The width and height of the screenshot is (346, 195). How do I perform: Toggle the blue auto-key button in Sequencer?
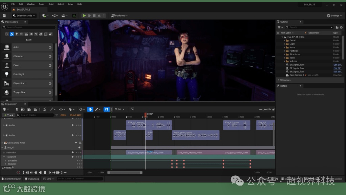click(x=90, y=109)
